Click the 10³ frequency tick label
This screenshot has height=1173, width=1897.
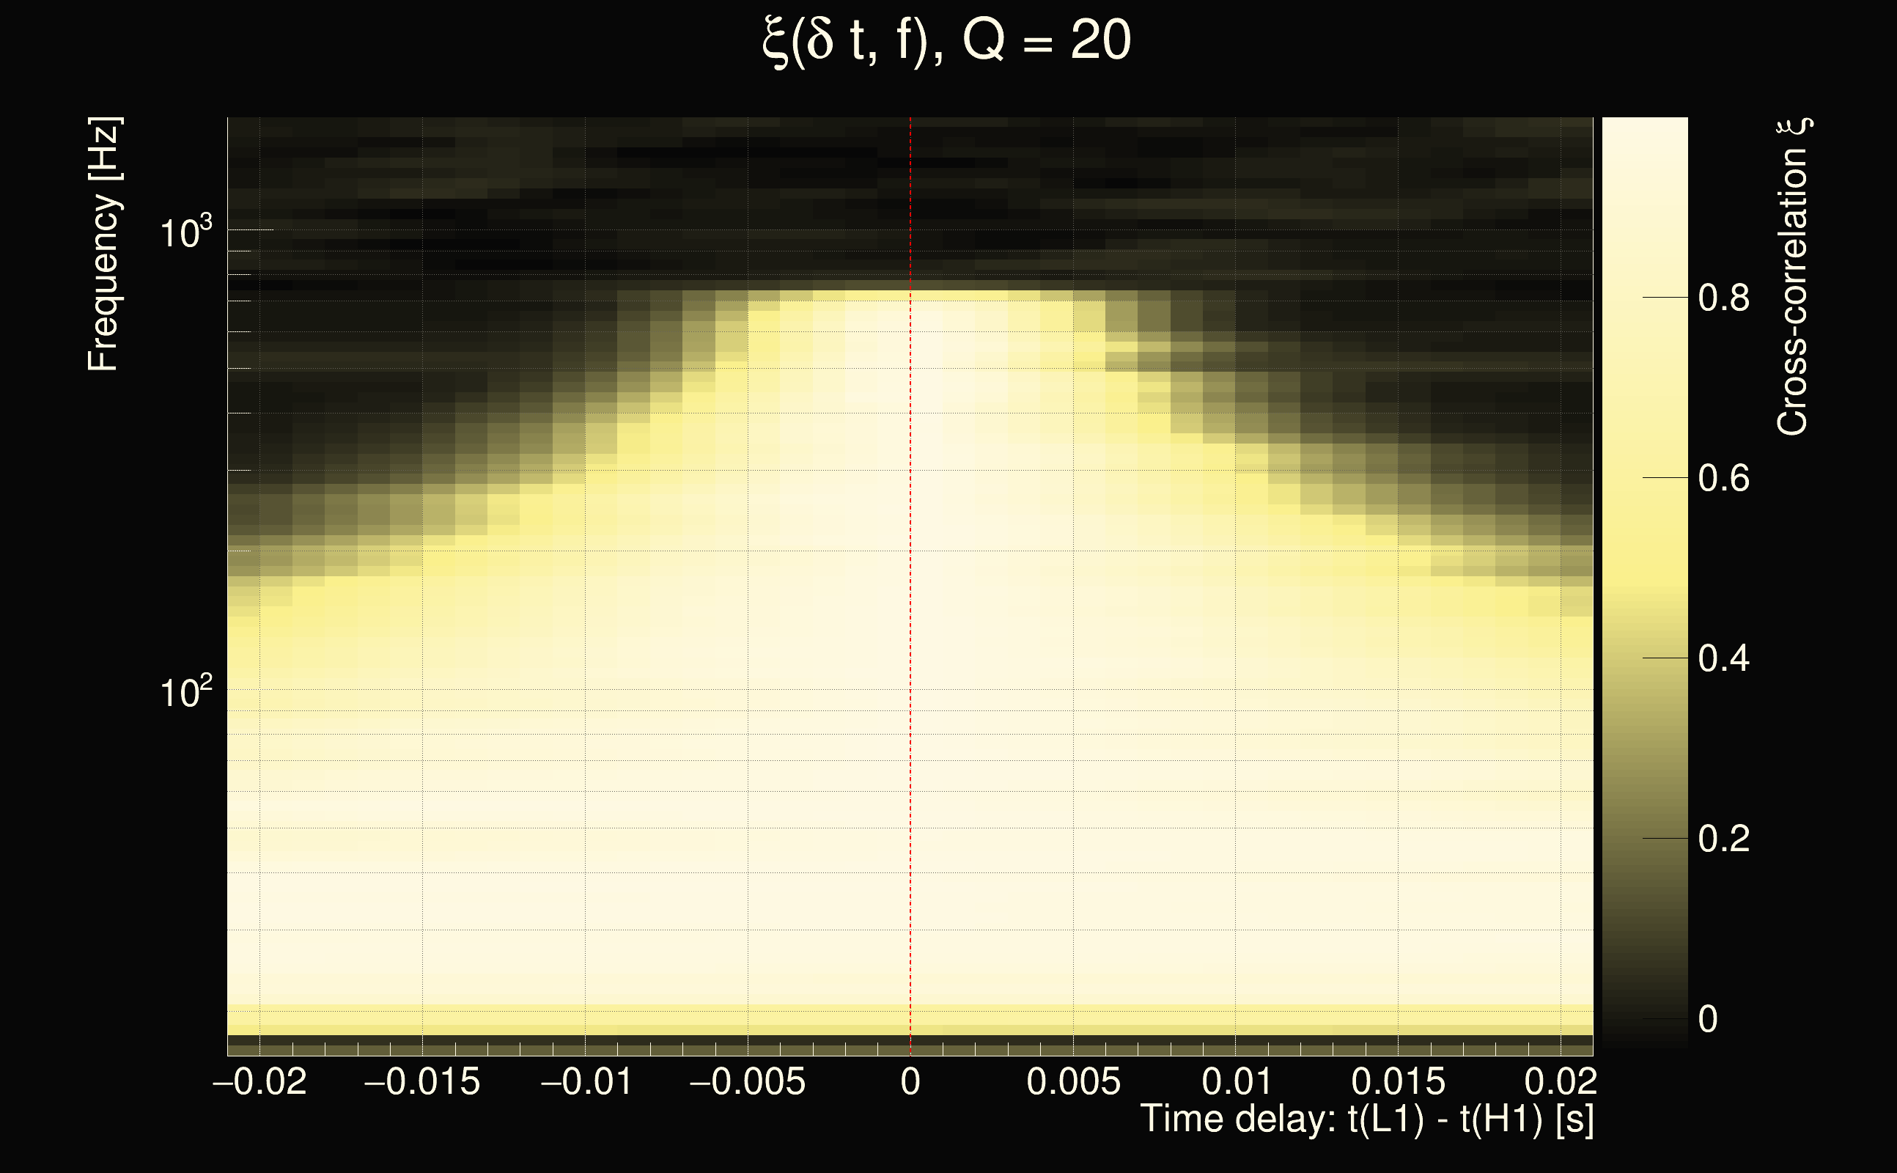185,232
